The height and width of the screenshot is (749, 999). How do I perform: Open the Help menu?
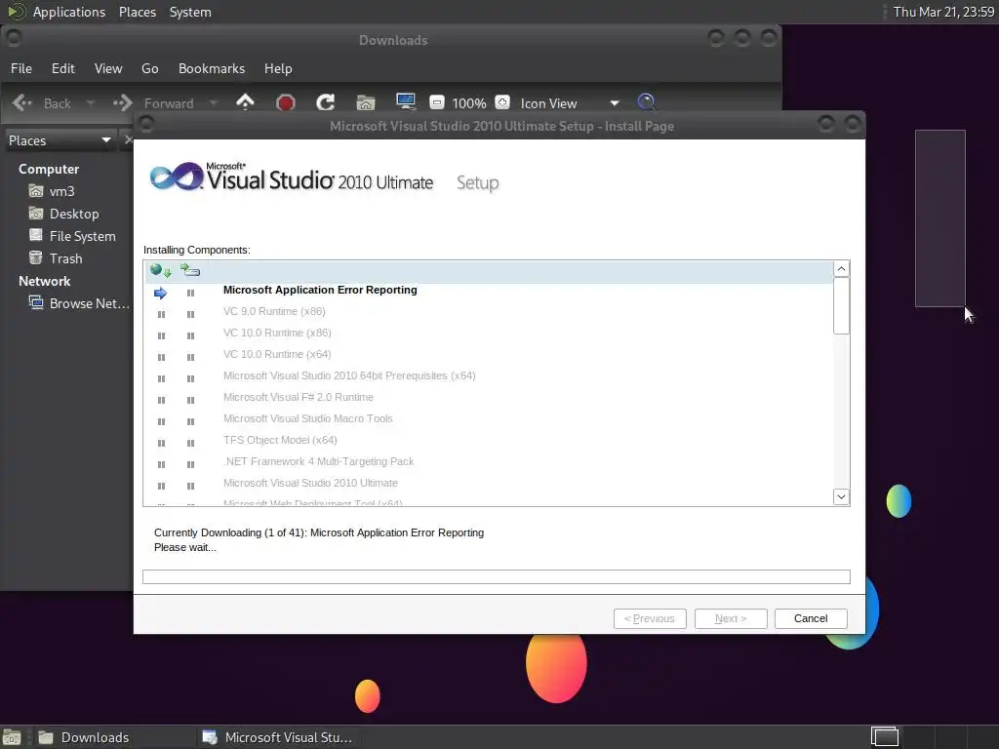pos(278,68)
